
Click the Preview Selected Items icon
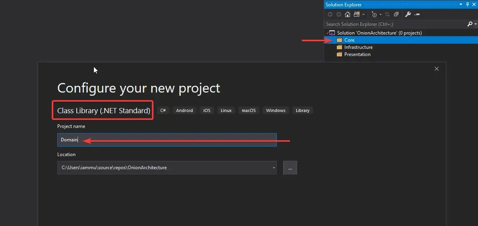pyautogui.click(x=417, y=14)
